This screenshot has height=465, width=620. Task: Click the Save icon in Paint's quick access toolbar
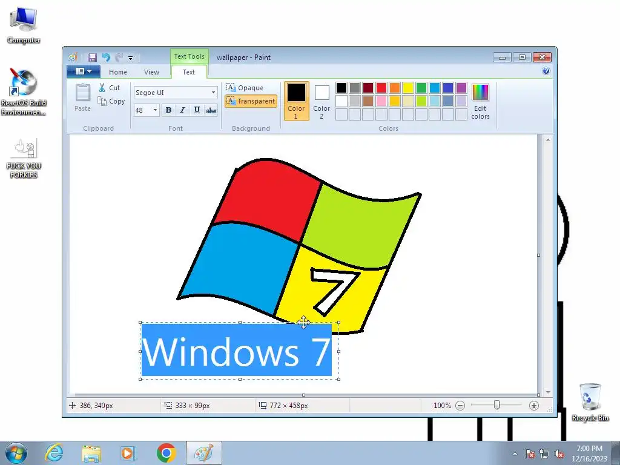coord(92,58)
